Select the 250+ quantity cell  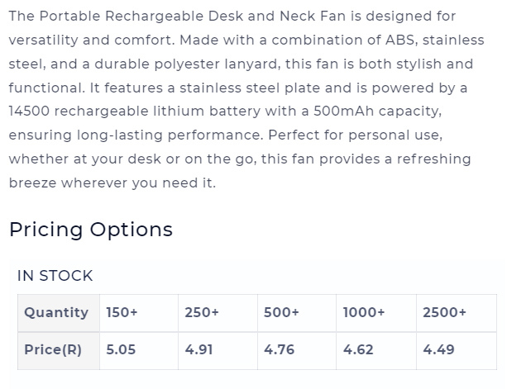(218, 313)
